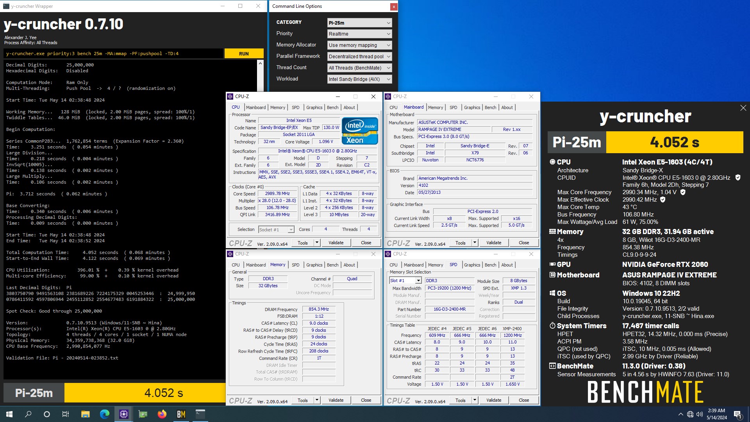The width and height of the screenshot is (750, 422).
Task: Open the Workload Intel Sandy Bridge dropdown
Action: (x=359, y=79)
